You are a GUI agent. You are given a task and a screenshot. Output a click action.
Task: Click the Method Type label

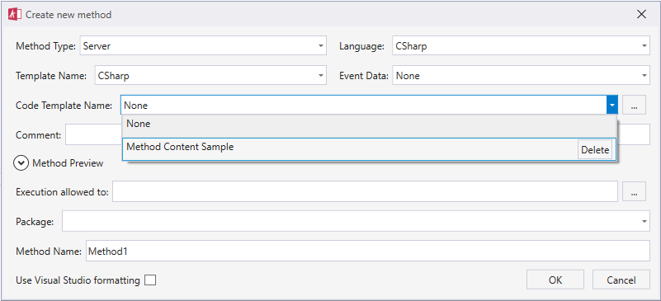point(45,46)
